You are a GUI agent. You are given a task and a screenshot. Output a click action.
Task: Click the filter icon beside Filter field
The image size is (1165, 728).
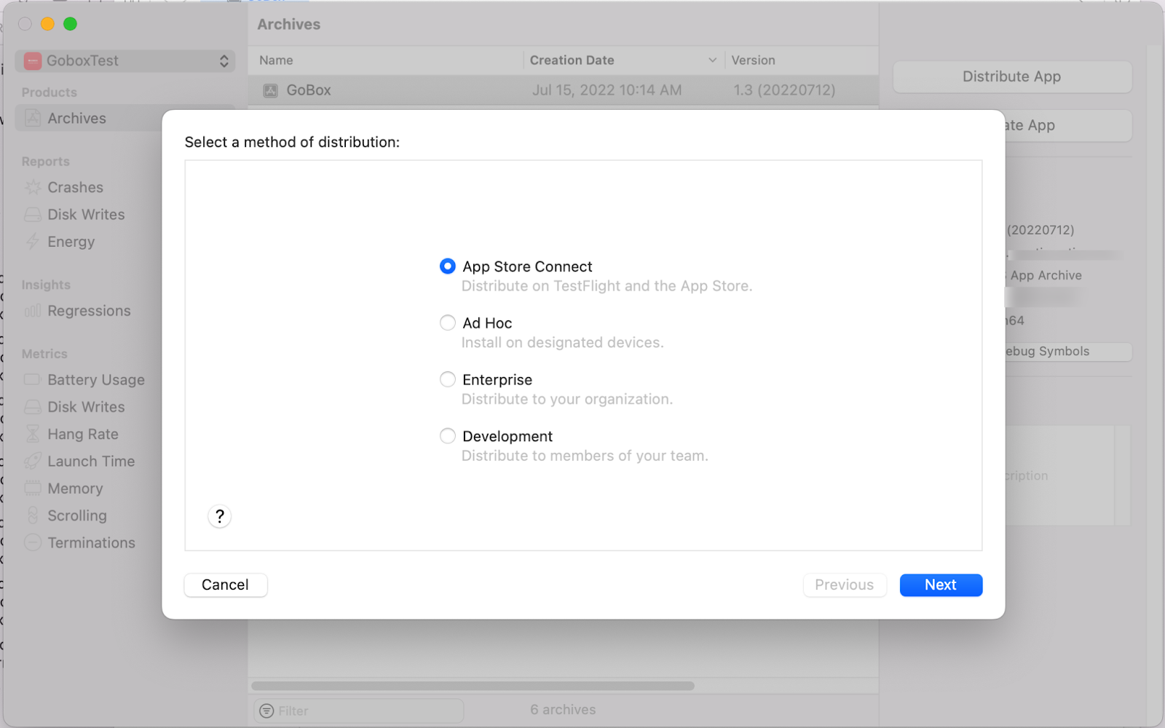(x=266, y=711)
